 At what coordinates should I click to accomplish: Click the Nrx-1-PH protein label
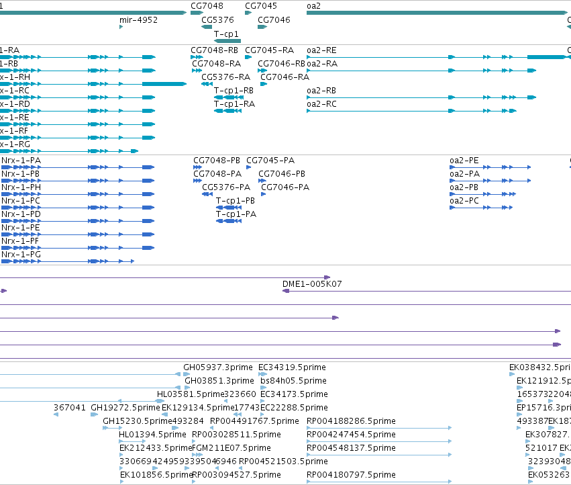21,188
